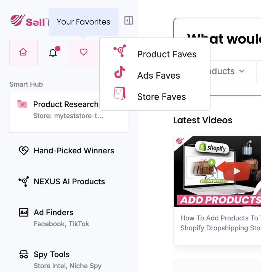Go to NEXUS AI Products
The width and height of the screenshot is (261, 272).
[69, 182]
